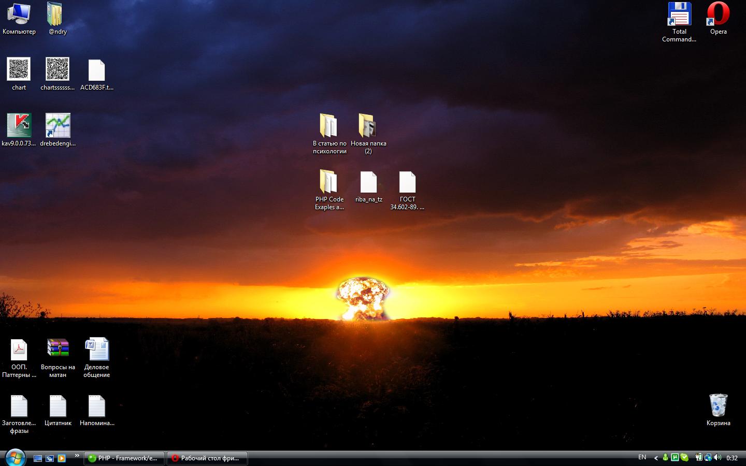
Task: Select the chart QR code image file
Action: 19,69
